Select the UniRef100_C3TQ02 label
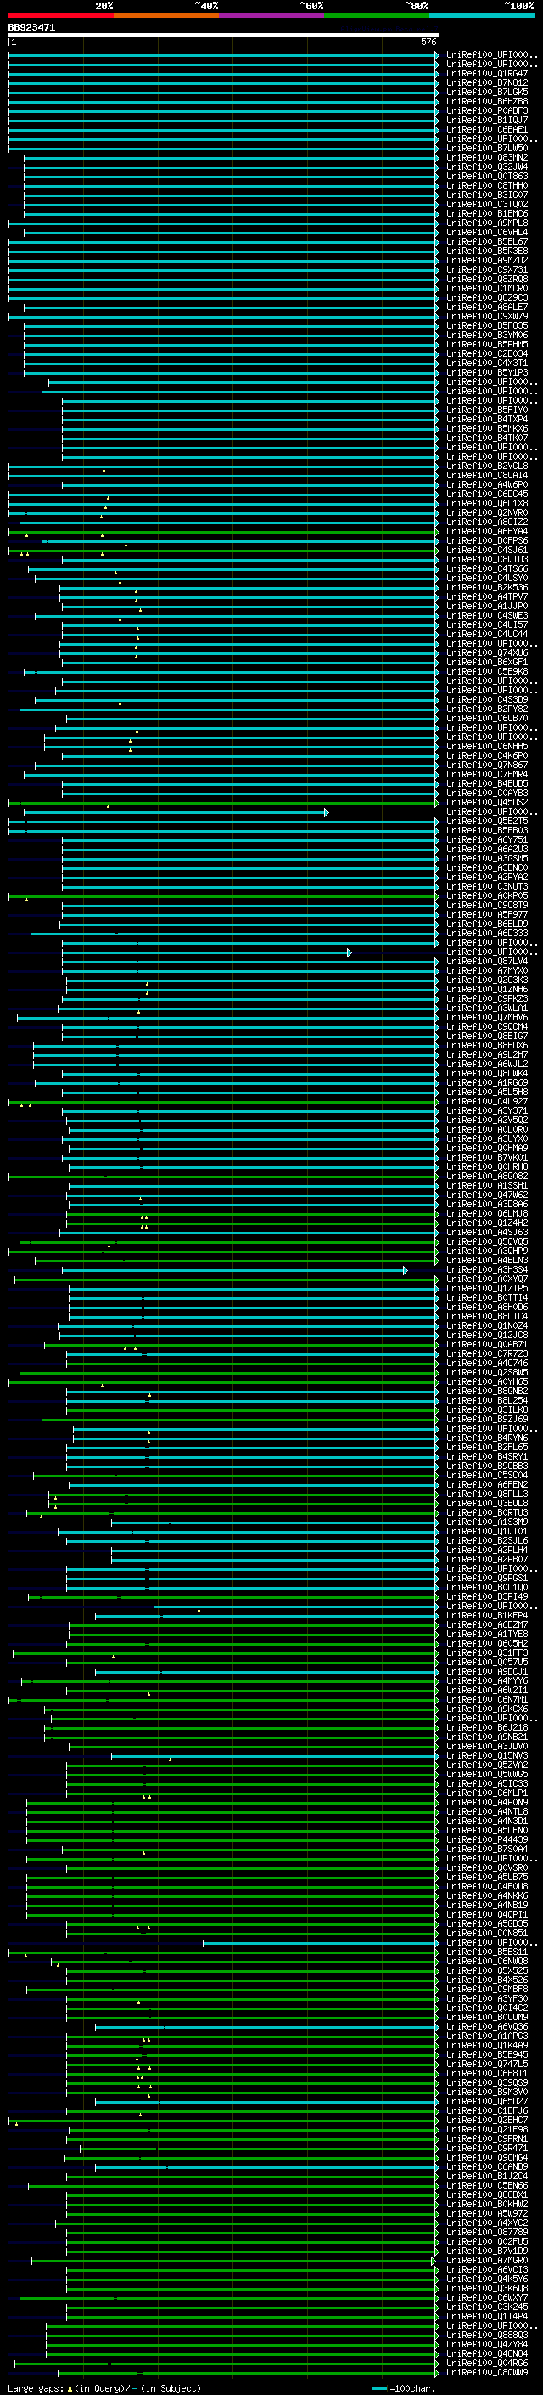Viewport: 543px width, 2395px height. [486, 205]
